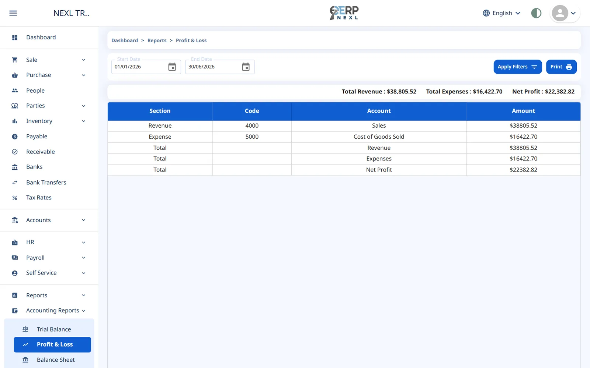Click the Dashboard grid icon

tap(15, 38)
